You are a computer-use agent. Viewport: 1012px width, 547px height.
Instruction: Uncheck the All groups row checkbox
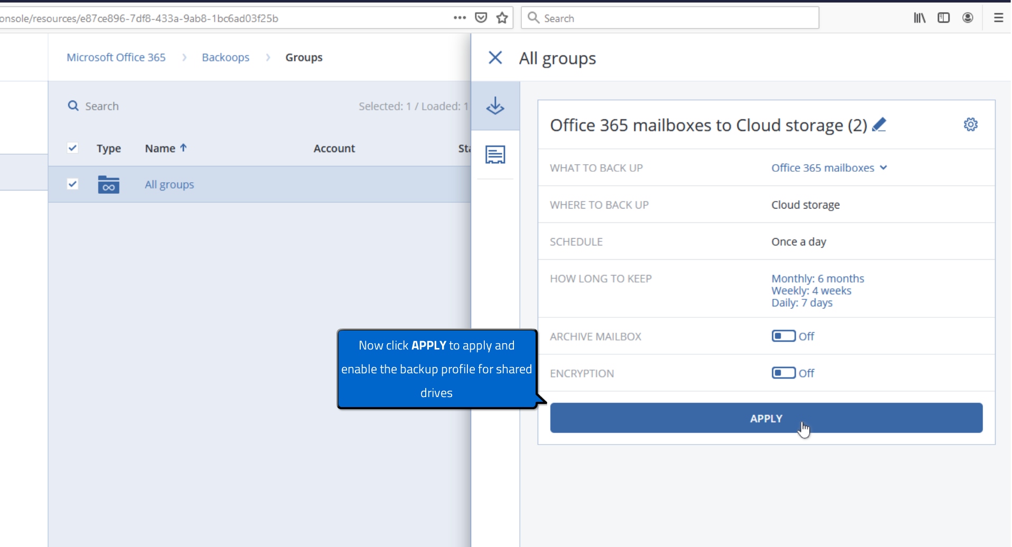pyautogui.click(x=73, y=184)
